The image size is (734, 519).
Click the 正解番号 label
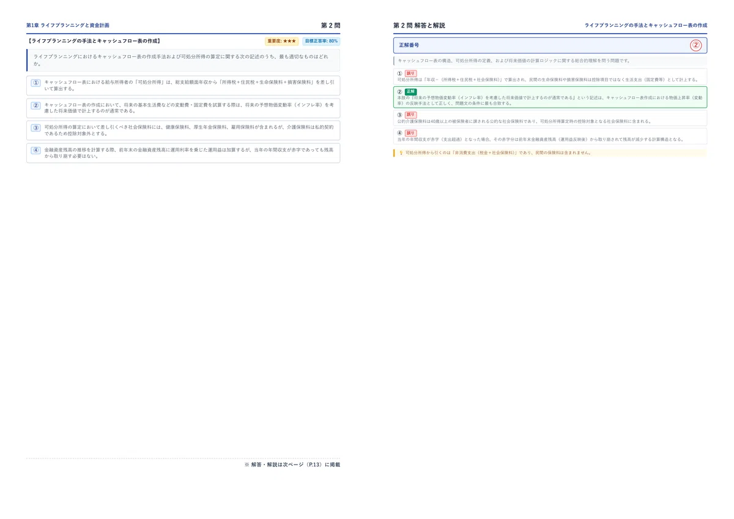(x=409, y=45)
